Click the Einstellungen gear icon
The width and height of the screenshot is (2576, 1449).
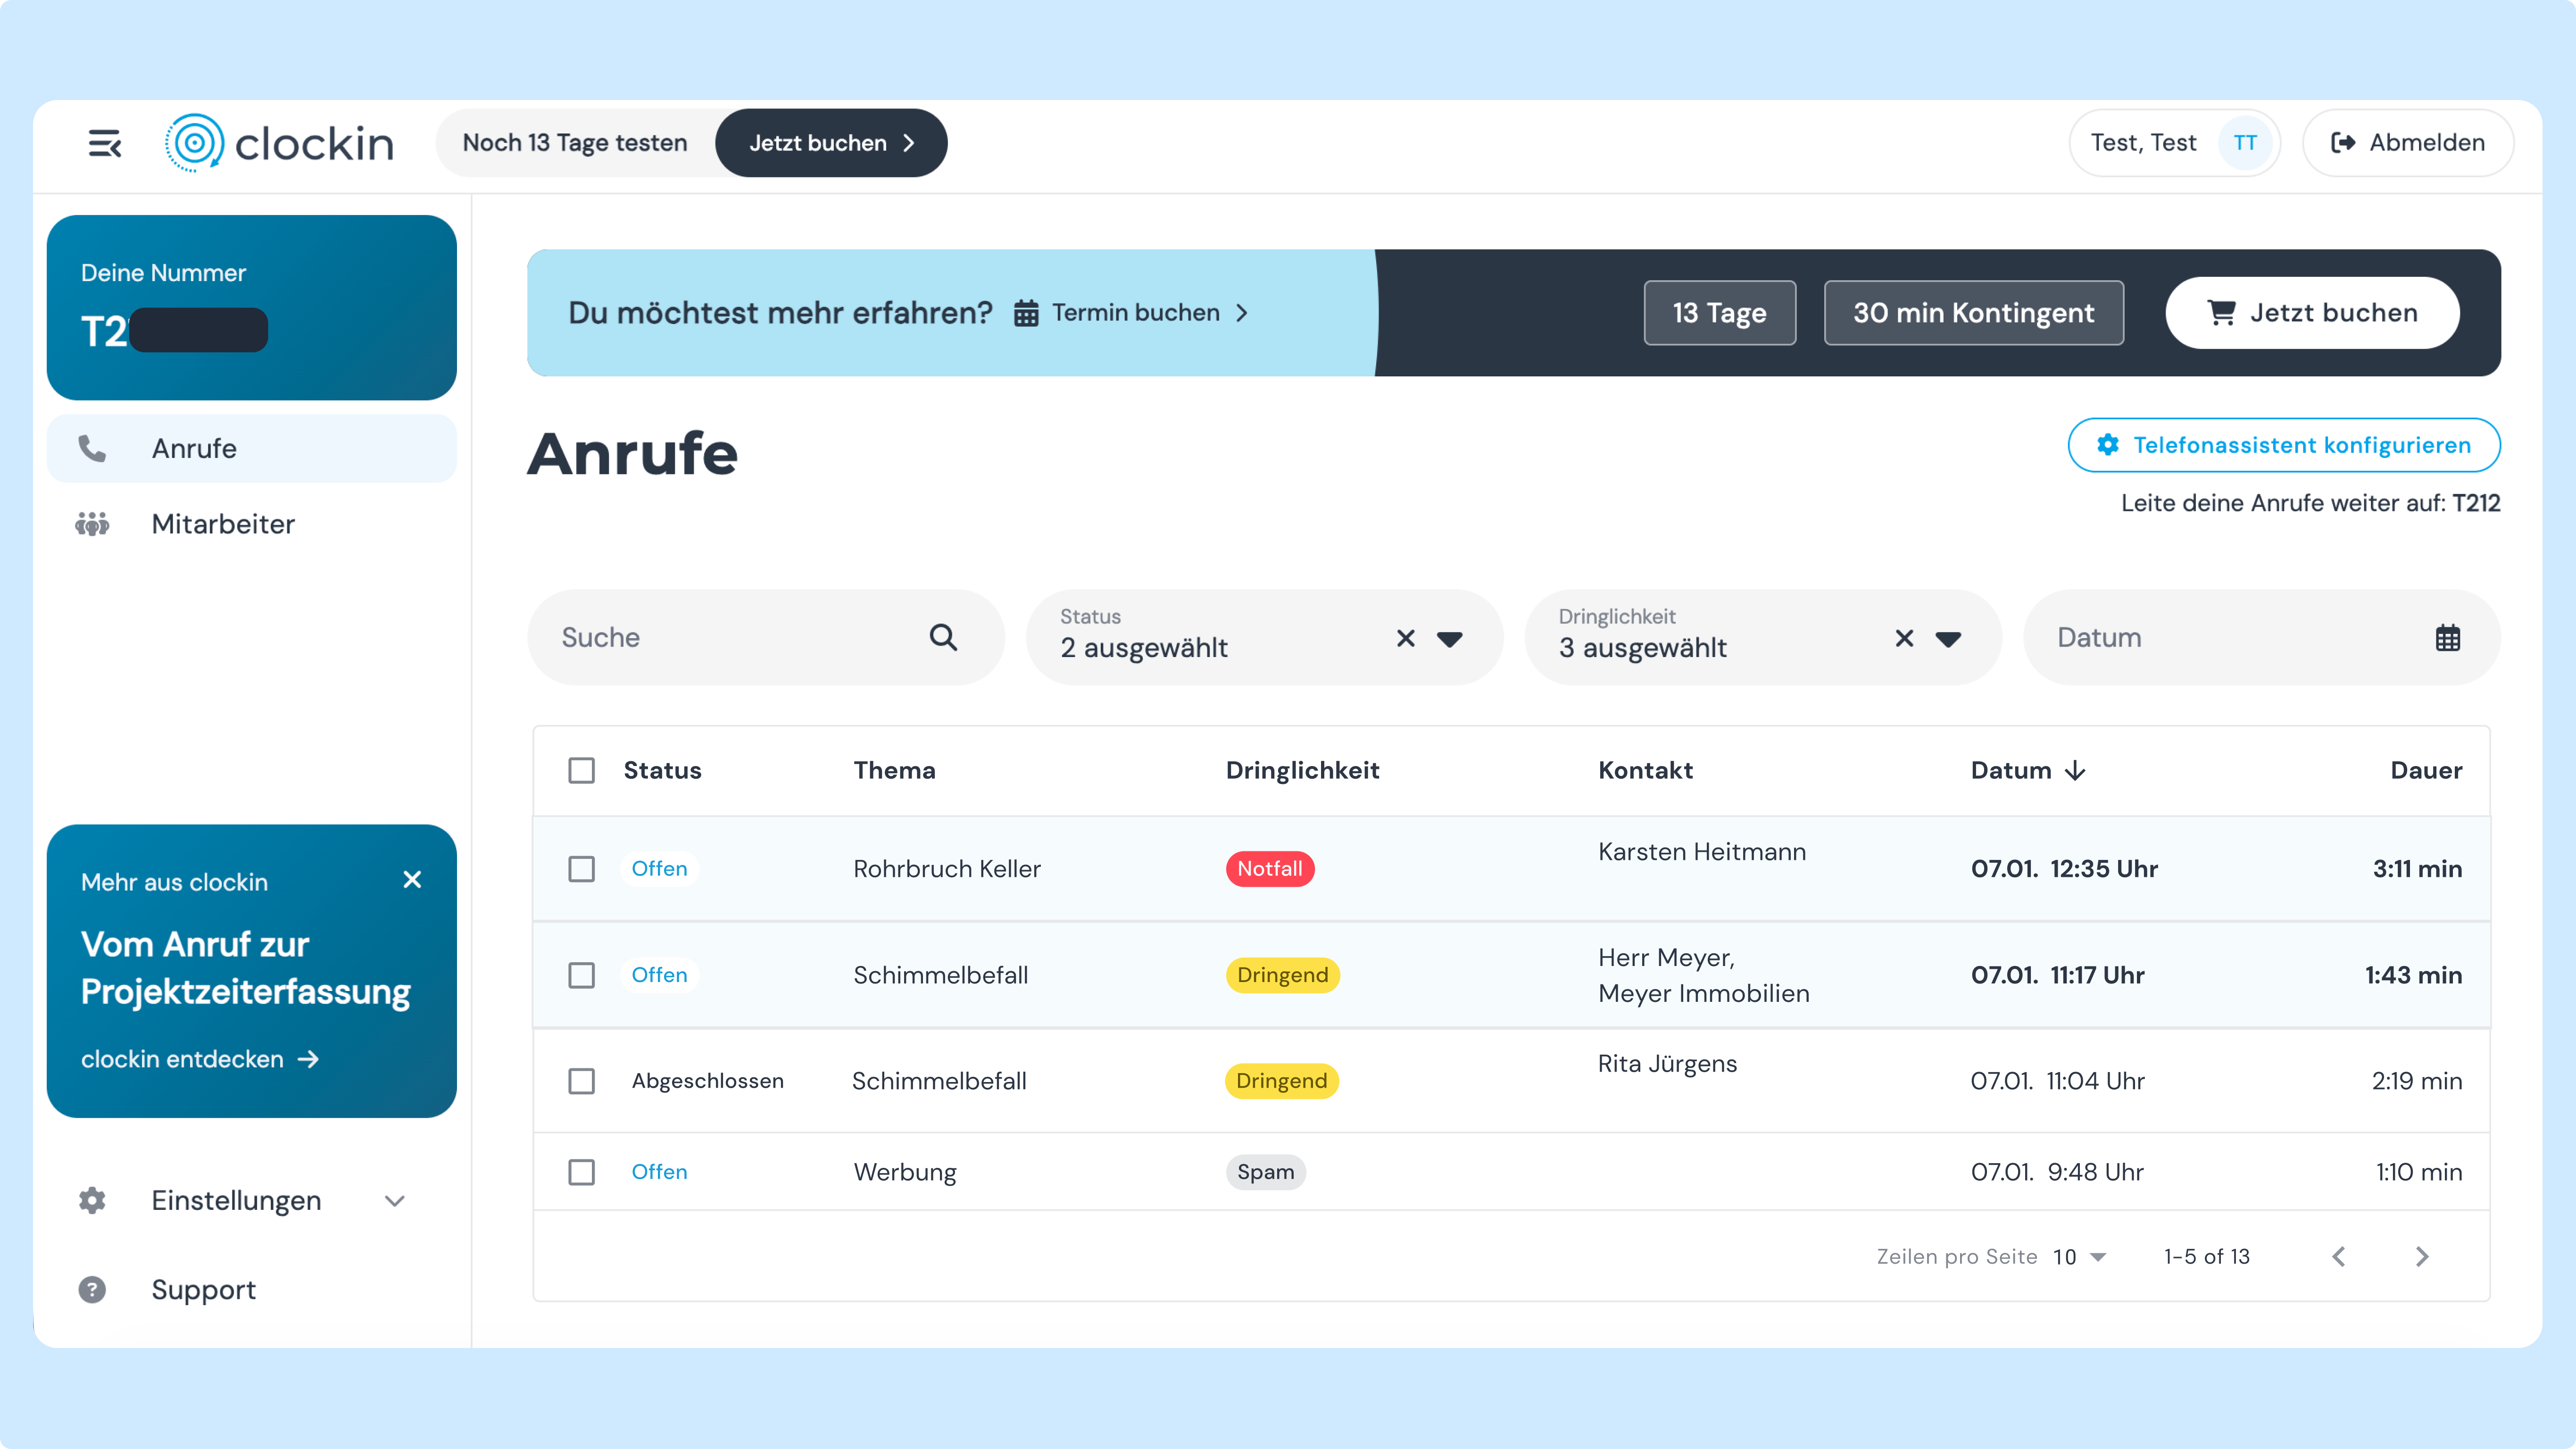pos(92,1200)
